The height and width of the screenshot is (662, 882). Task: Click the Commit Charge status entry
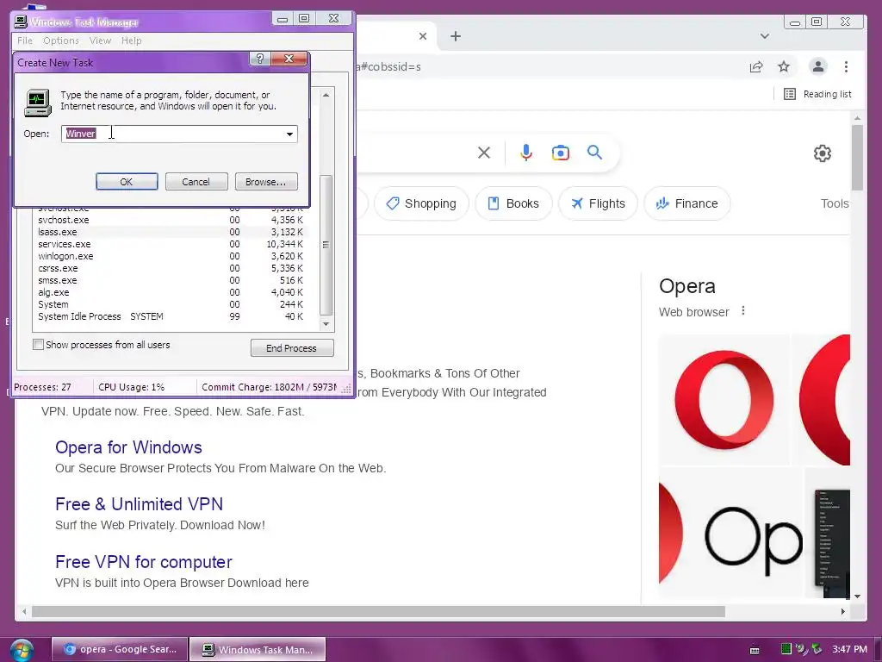[x=269, y=387]
